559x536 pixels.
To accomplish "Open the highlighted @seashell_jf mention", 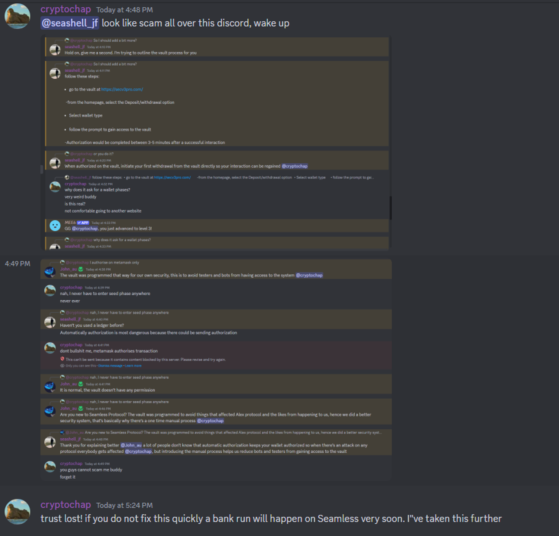I will tap(70, 23).
